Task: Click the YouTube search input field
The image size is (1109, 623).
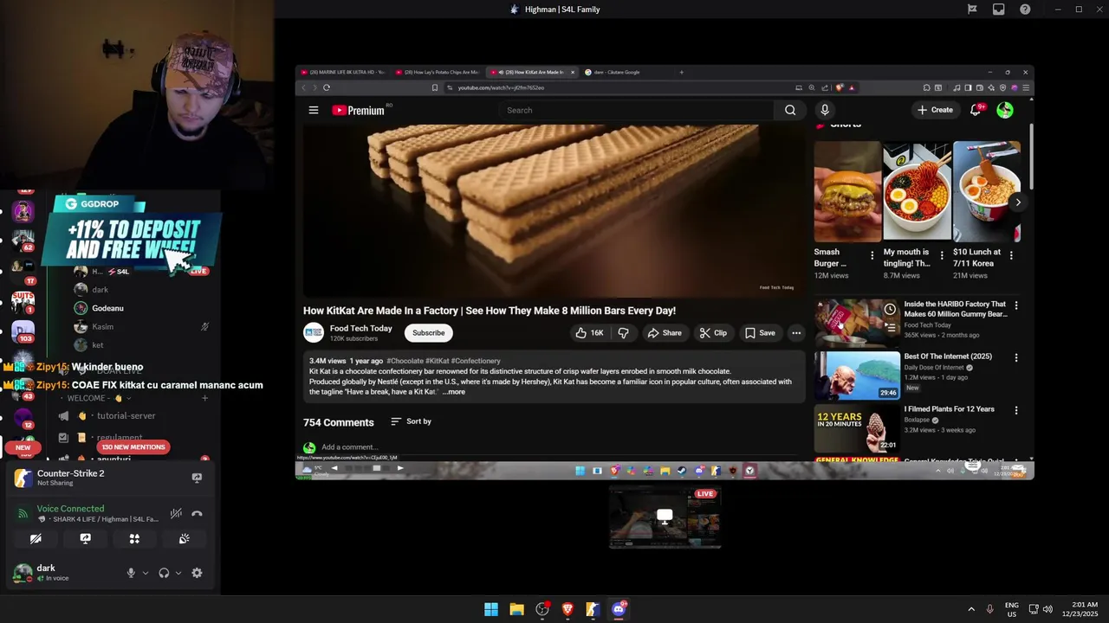Action: pos(637,110)
